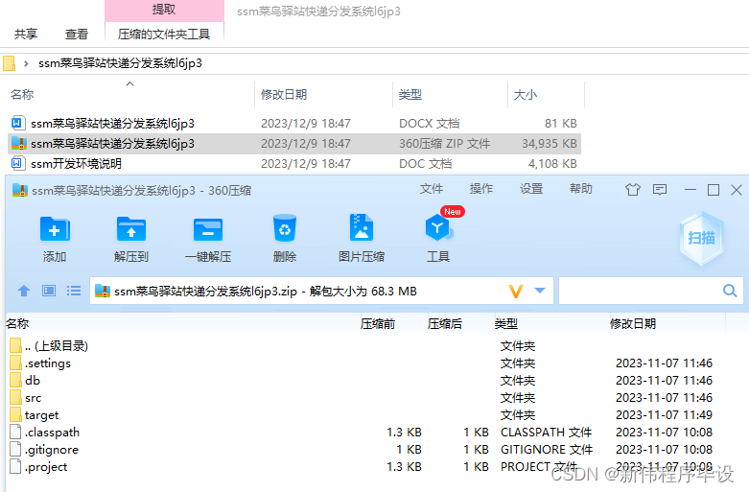Click the .project file icon

coord(15,466)
